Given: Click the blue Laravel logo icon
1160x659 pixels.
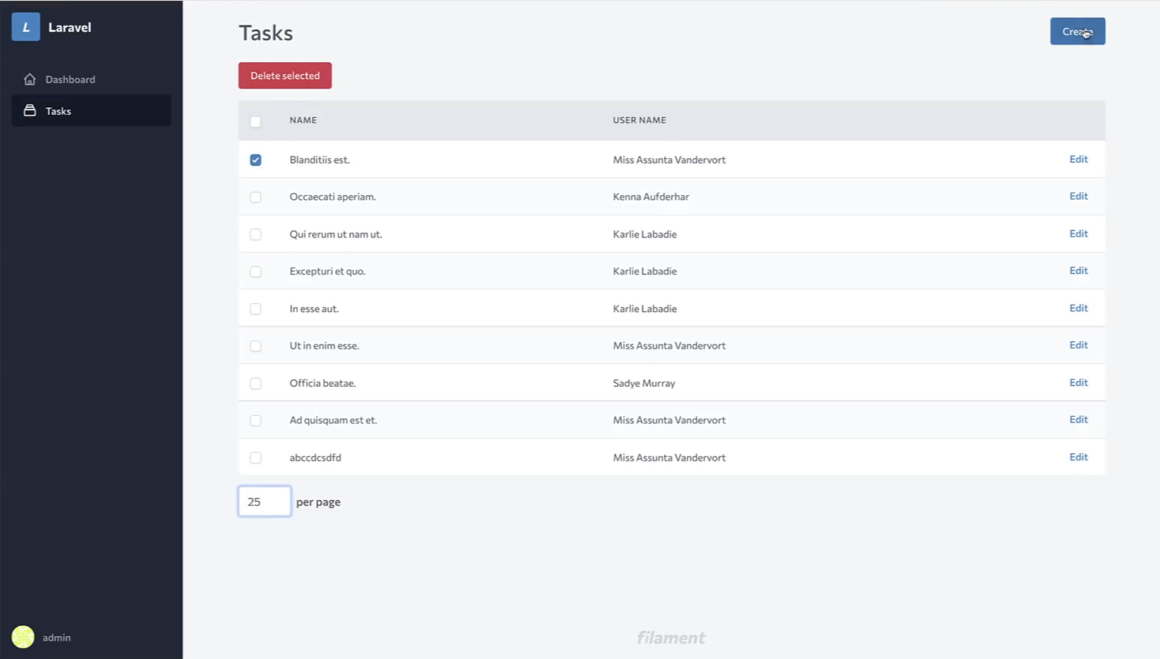Looking at the screenshot, I should pyautogui.click(x=26, y=27).
